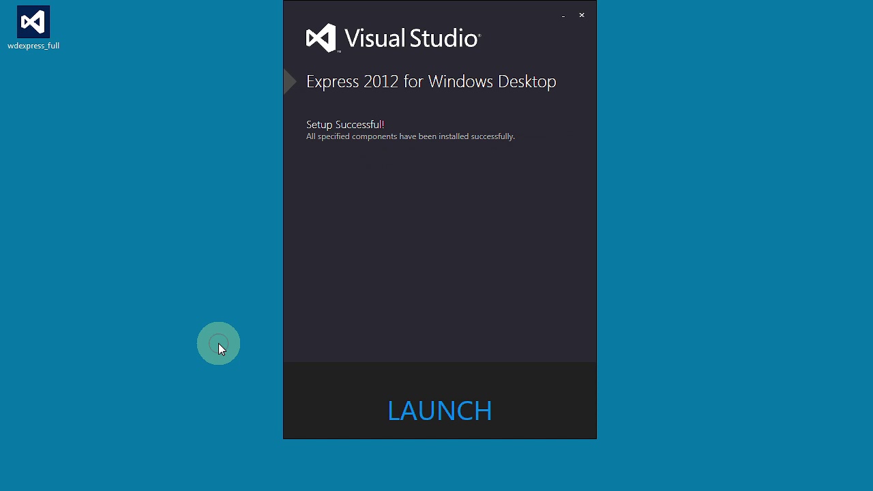Select "Express 2012 for Windows Desktop" heading
The width and height of the screenshot is (873, 491).
point(431,81)
